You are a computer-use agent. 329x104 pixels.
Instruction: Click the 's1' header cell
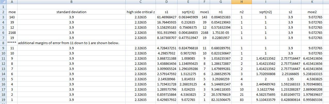[166, 12]
